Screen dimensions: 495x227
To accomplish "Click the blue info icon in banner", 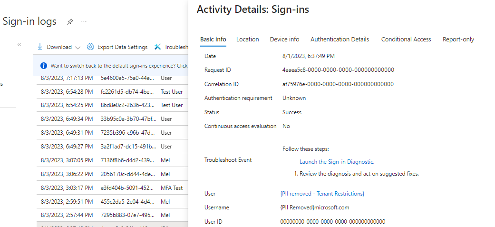I will [44, 66].
